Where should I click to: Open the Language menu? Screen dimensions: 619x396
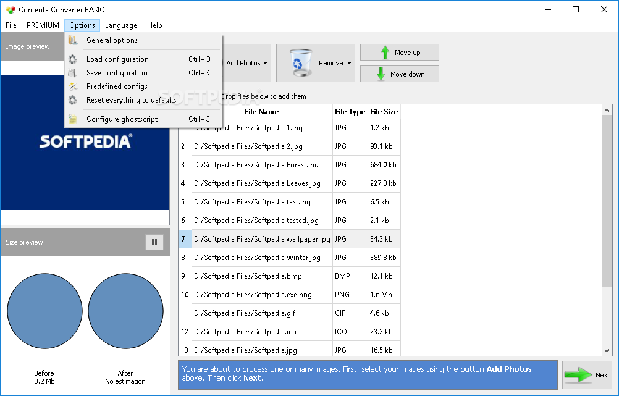point(121,25)
